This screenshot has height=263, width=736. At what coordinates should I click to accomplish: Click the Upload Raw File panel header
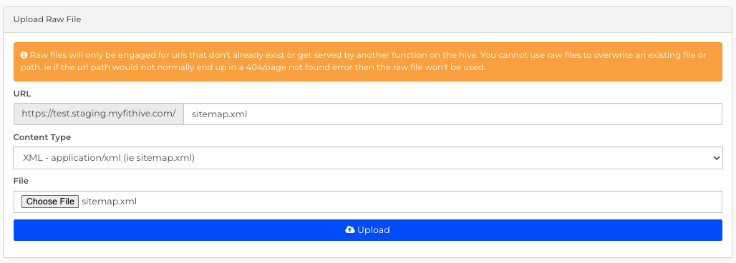[x=367, y=20]
